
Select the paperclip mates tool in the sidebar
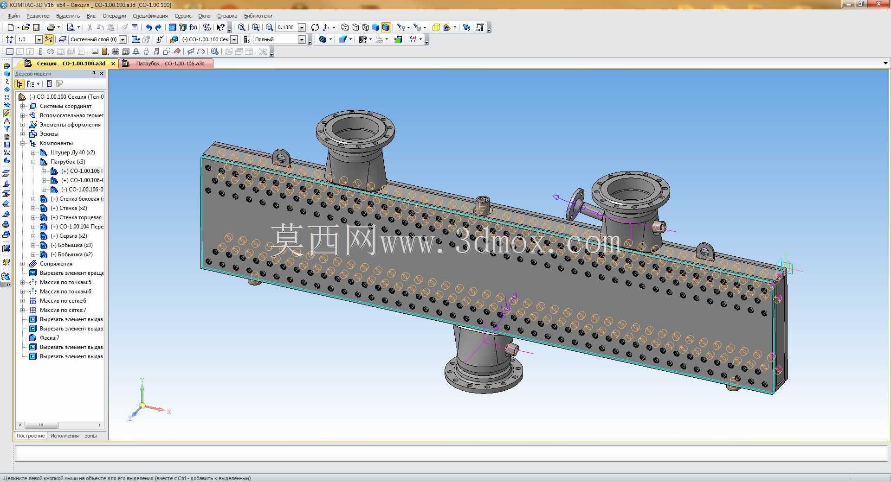point(6,113)
